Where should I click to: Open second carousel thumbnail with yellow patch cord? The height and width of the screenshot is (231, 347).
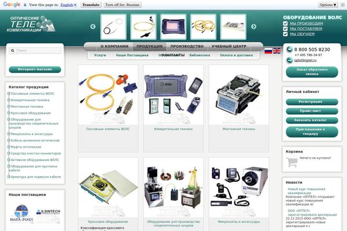pyautogui.click(x=143, y=27)
